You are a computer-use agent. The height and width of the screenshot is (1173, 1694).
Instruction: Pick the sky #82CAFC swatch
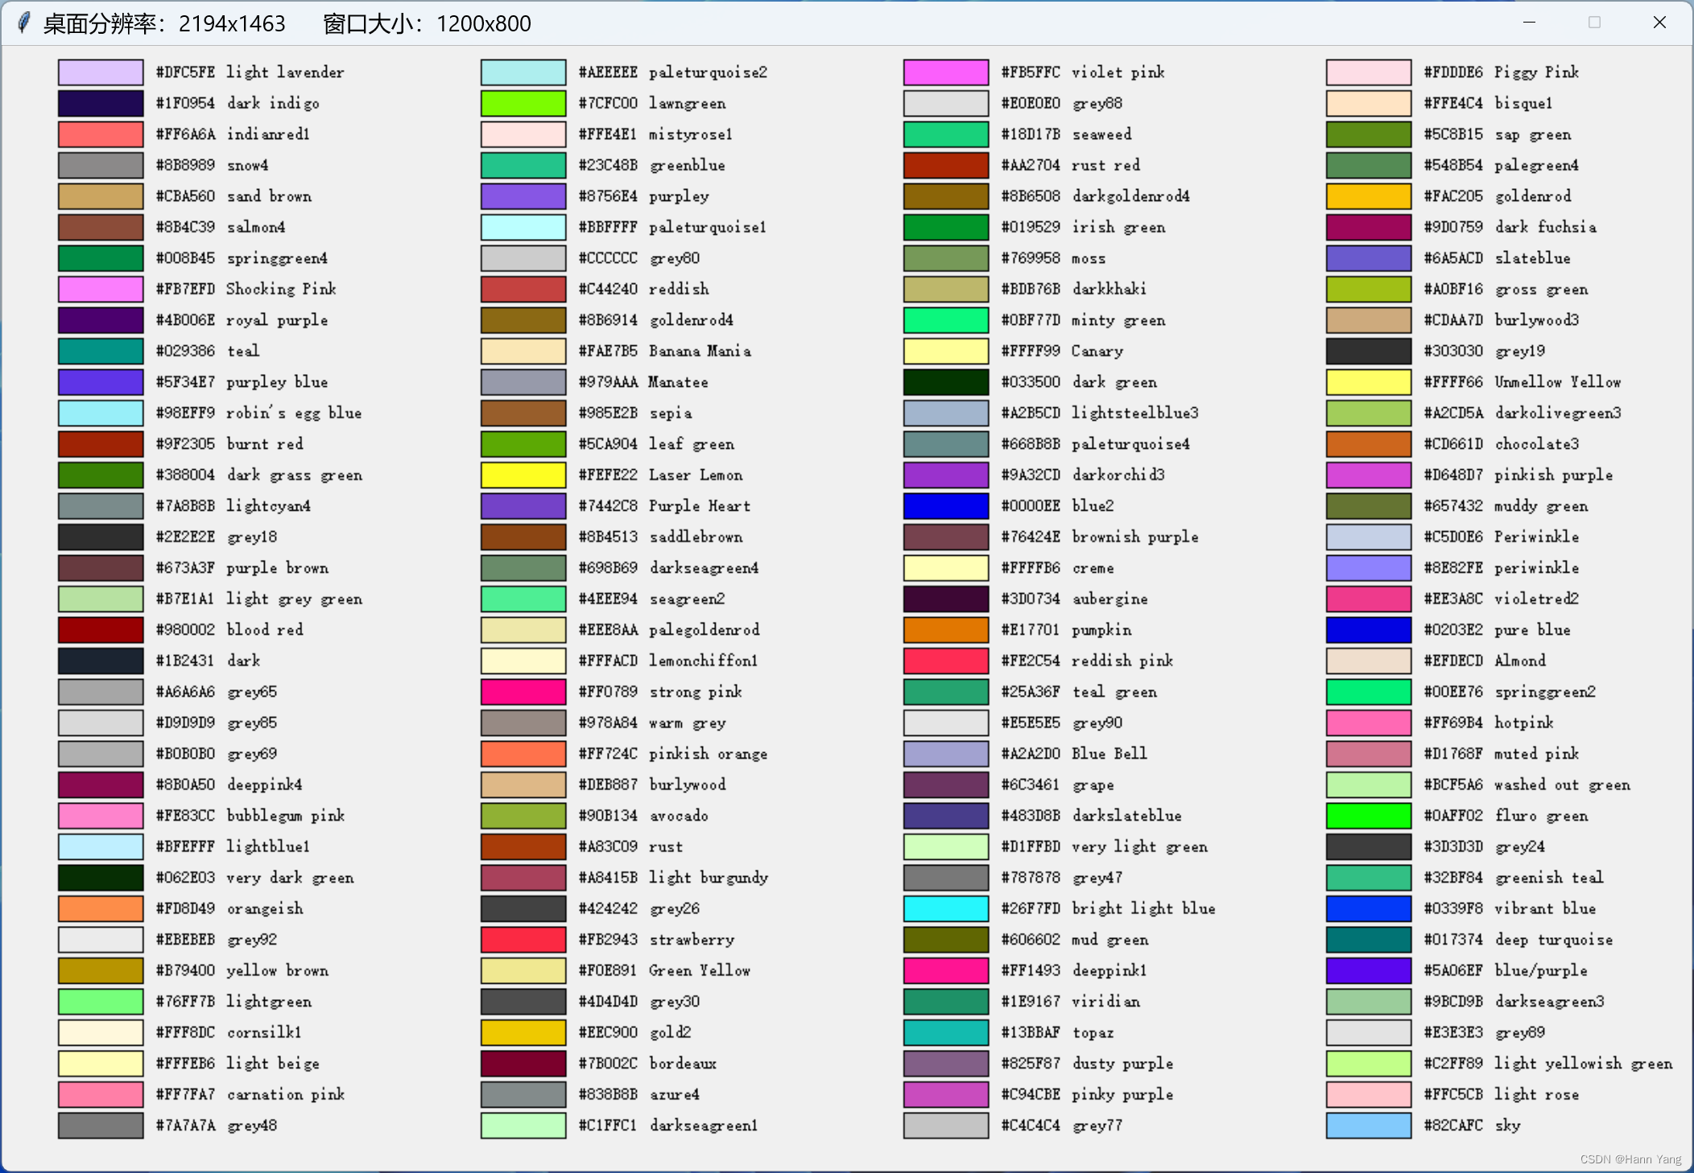pyautogui.click(x=1369, y=1126)
